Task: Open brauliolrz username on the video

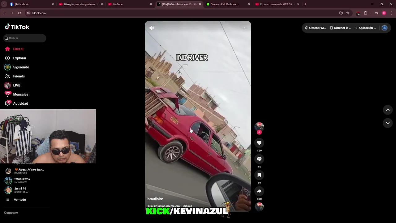Action: pos(155,199)
